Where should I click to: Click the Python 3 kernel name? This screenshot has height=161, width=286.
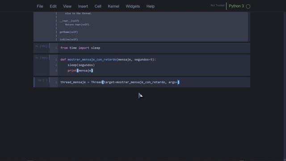coord(236,6)
